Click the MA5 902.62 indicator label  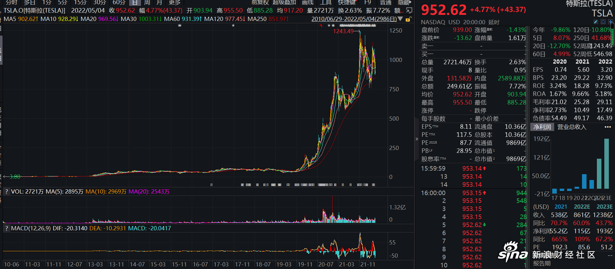click(x=21, y=19)
